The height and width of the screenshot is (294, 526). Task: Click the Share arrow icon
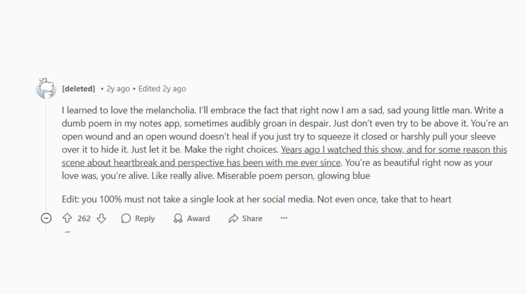point(233,218)
